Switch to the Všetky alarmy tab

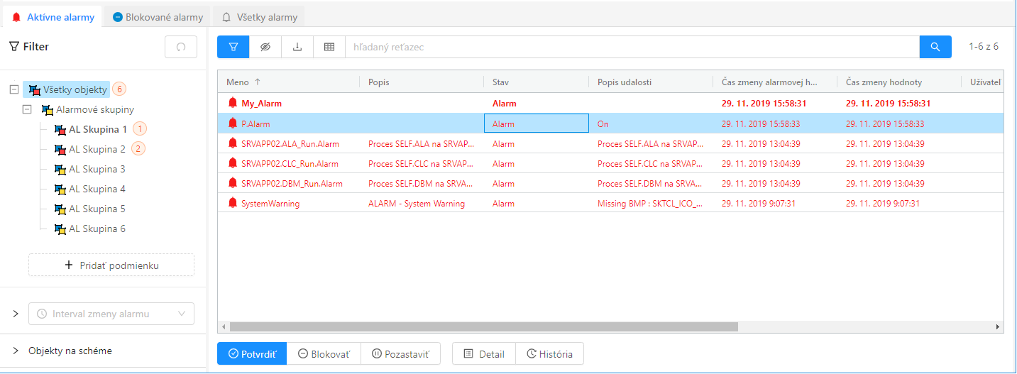(x=260, y=17)
